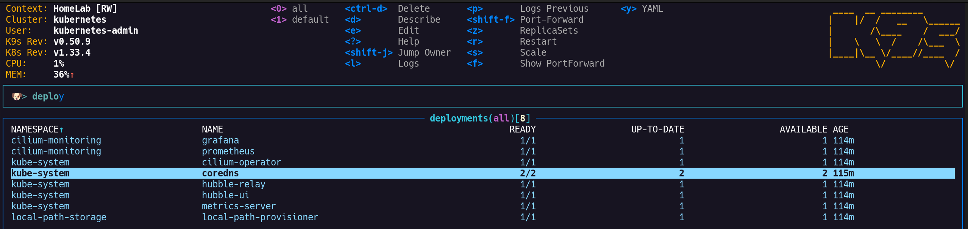Click the <f> Show PortForward shortcut

(x=536, y=63)
